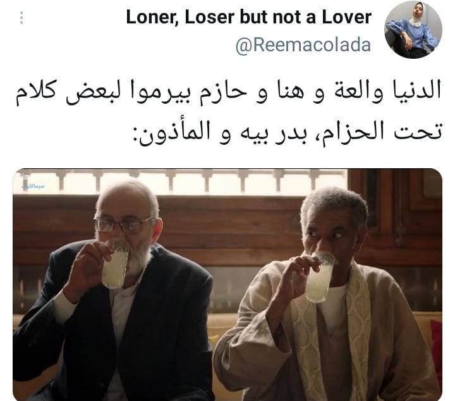Open the three-dot more options menu

[21, 18]
